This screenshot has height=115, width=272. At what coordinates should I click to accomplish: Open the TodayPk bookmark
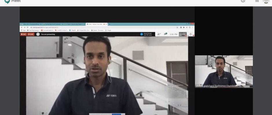(73, 30)
